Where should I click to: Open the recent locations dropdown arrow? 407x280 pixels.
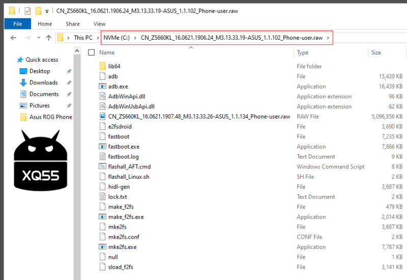(38, 38)
